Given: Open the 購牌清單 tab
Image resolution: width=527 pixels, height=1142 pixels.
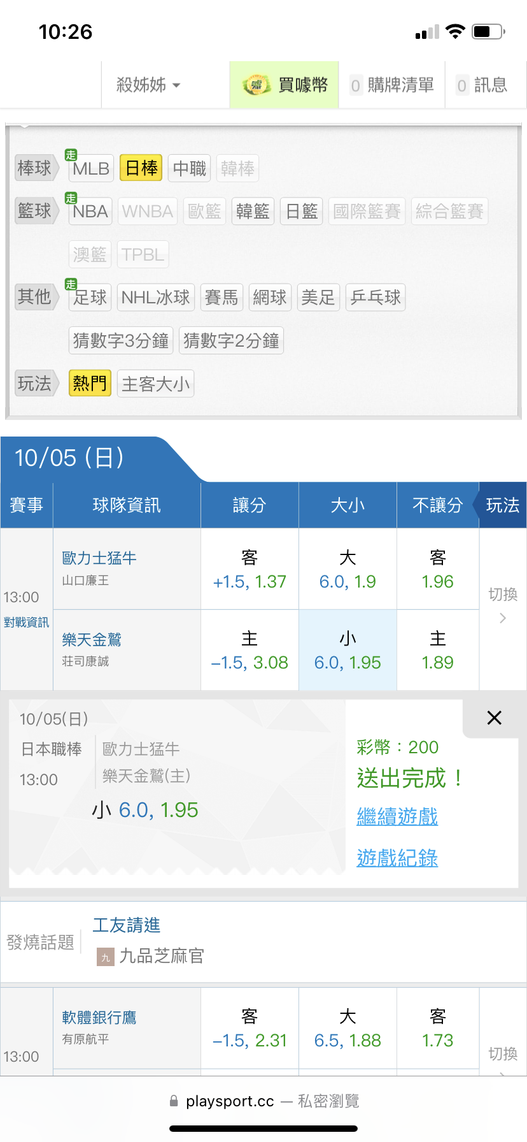Looking at the screenshot, I should pyautogui.click(x=392, y=85).
